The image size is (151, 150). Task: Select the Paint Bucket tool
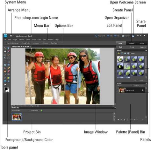click(5, 78)
